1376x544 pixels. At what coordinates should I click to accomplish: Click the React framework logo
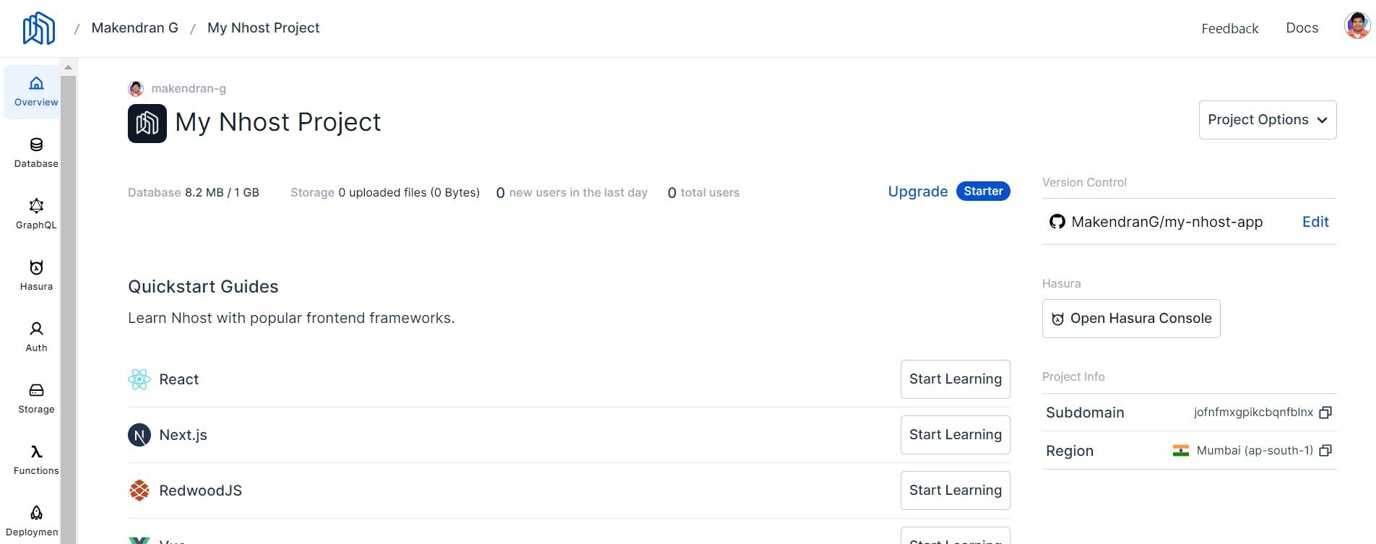(x=139, y=379)
